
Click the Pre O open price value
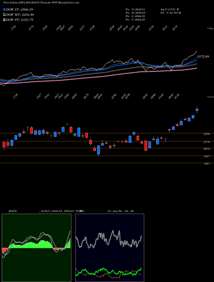[140, 9]
